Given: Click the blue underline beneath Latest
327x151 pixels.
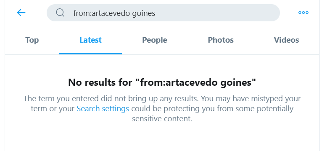Looking at the screenshot, I should click(x=90, y=54).
